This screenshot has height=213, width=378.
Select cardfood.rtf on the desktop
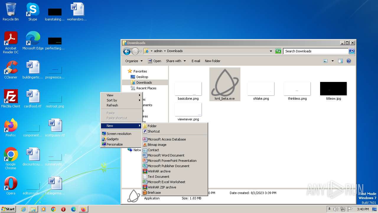(33, 99)
